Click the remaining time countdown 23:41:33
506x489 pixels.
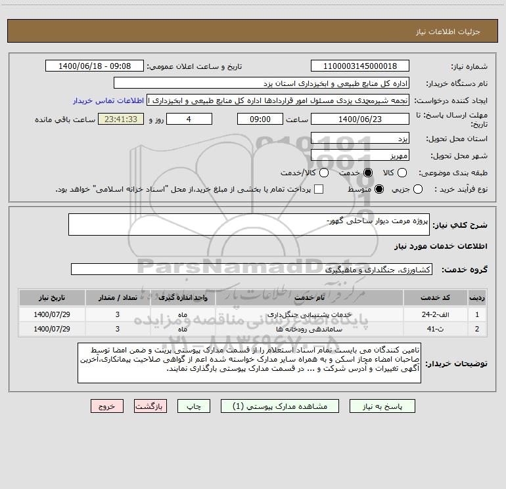121,119
